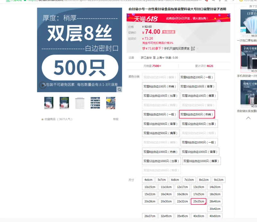
Task: Choose size 7x10cm
Action: click(x=189, y=180)
